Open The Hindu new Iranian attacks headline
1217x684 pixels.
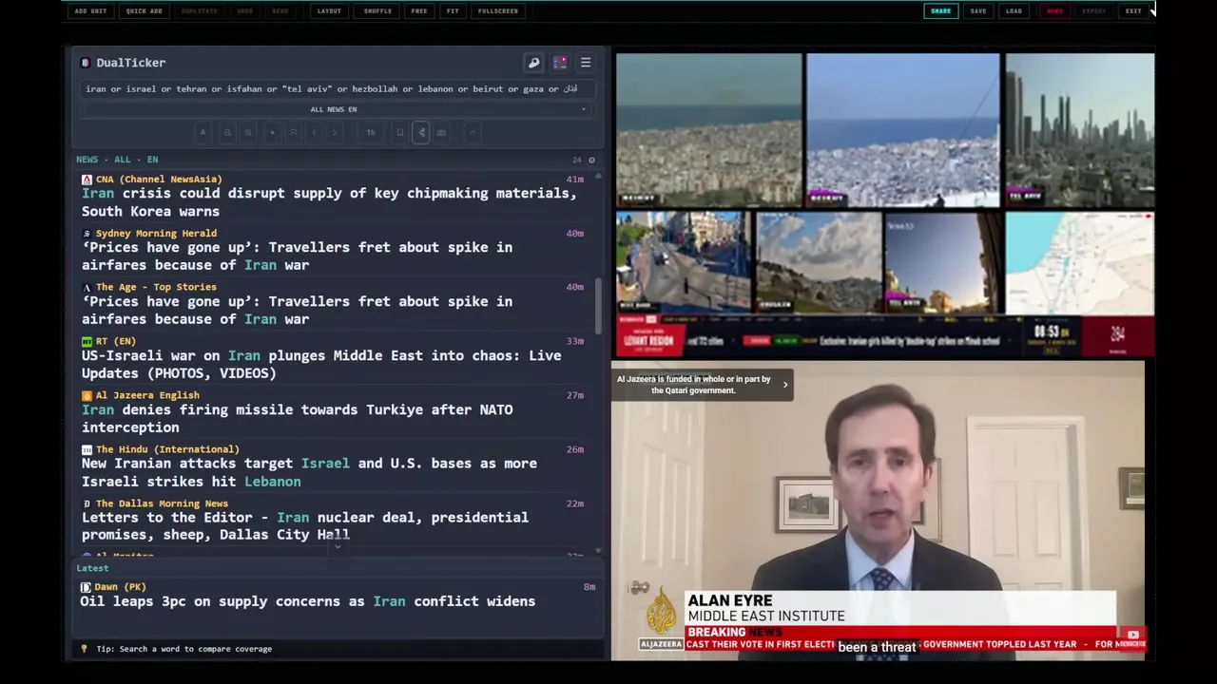309,473
